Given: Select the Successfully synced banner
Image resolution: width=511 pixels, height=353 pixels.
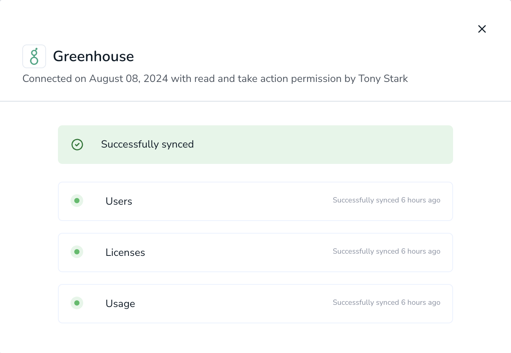Looking at the screenshot, I should pyautogui.click(x=255, y=145).
